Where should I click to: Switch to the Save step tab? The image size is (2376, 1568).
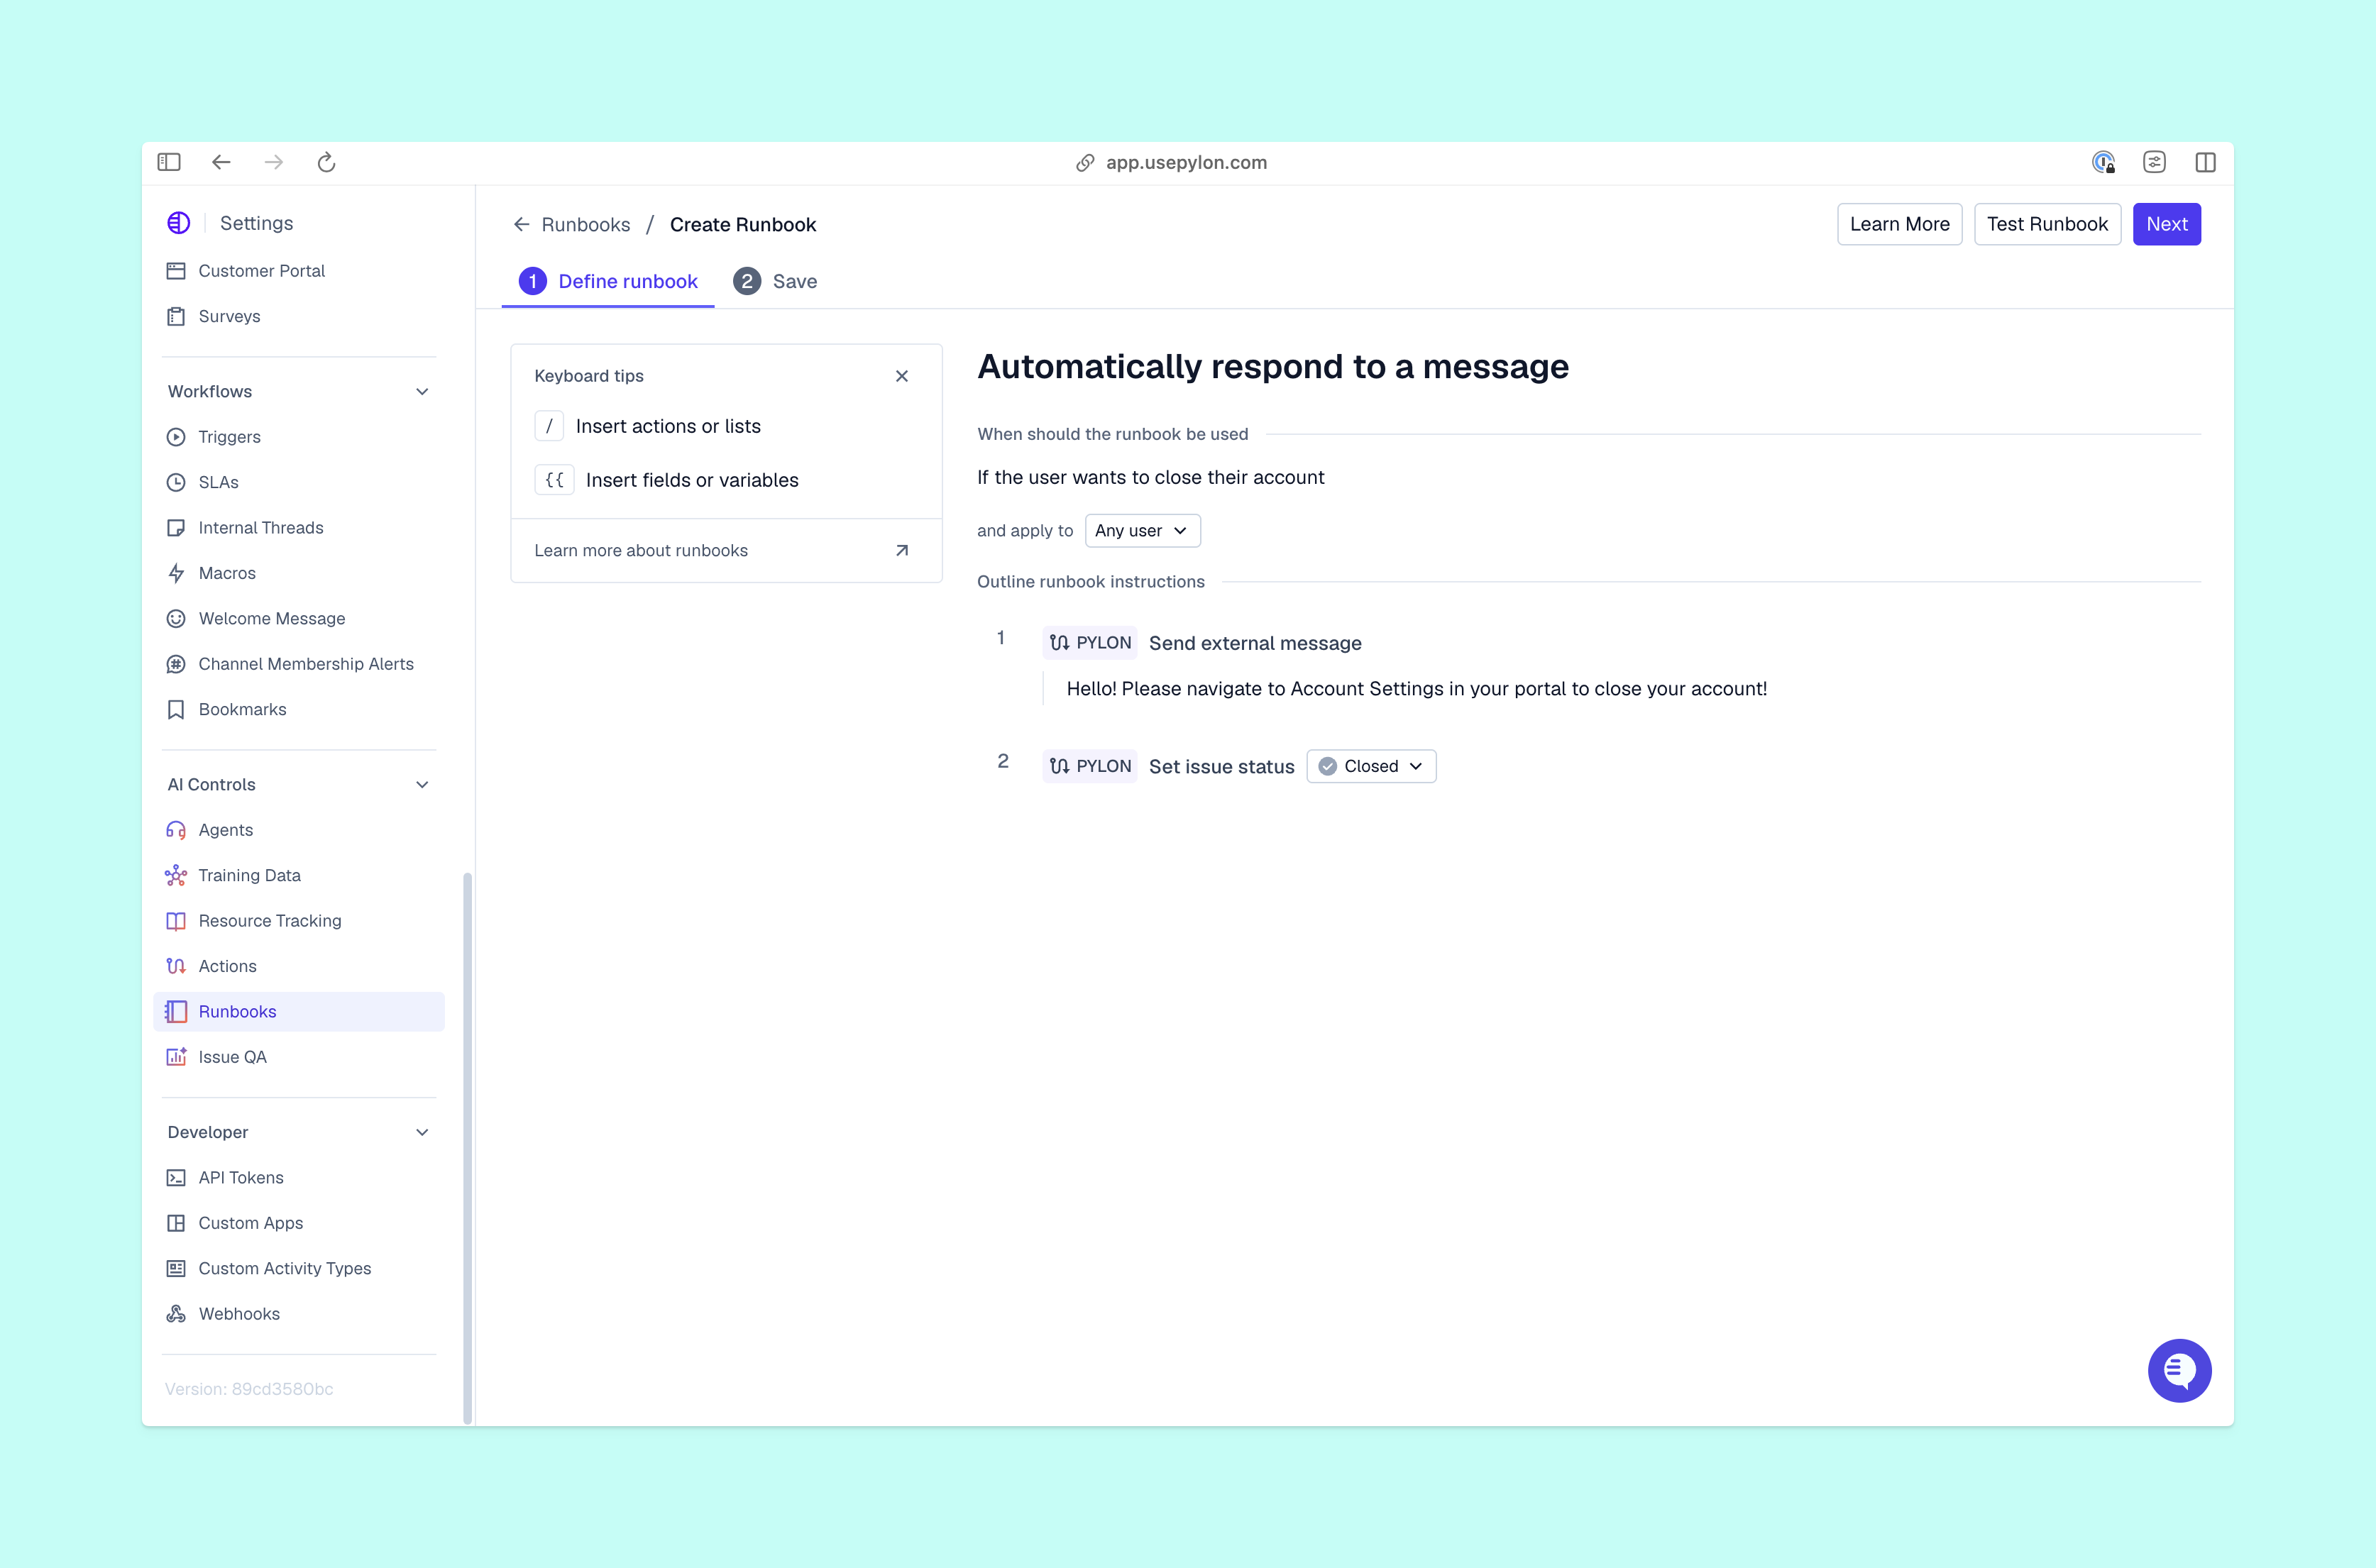[775, 281]
